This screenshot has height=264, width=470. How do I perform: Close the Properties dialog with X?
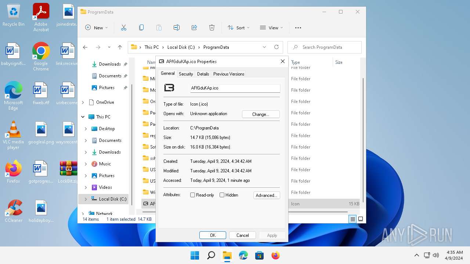(x=283, y=61)
